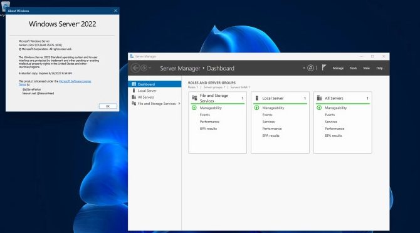Select File and Storage Services in left pane
This screenshot has height=233, width=420.
pyautogui.click(x=155, y=104)
